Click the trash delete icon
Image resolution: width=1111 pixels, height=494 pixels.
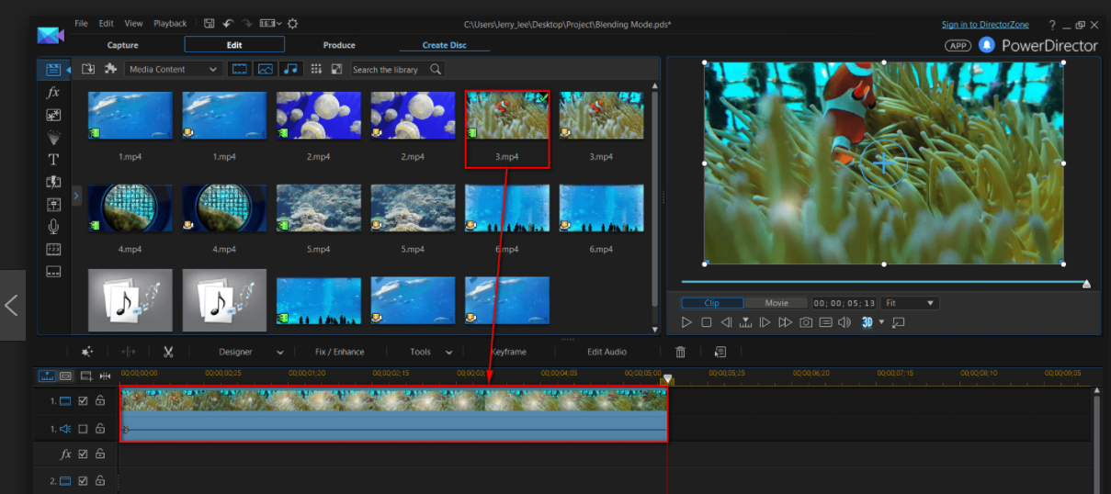[681, 352]
